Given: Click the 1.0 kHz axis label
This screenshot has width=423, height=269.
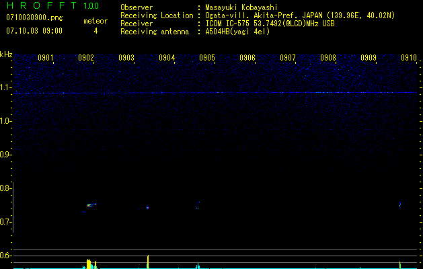Looking at the screenshot, I should tap(5, 121).
